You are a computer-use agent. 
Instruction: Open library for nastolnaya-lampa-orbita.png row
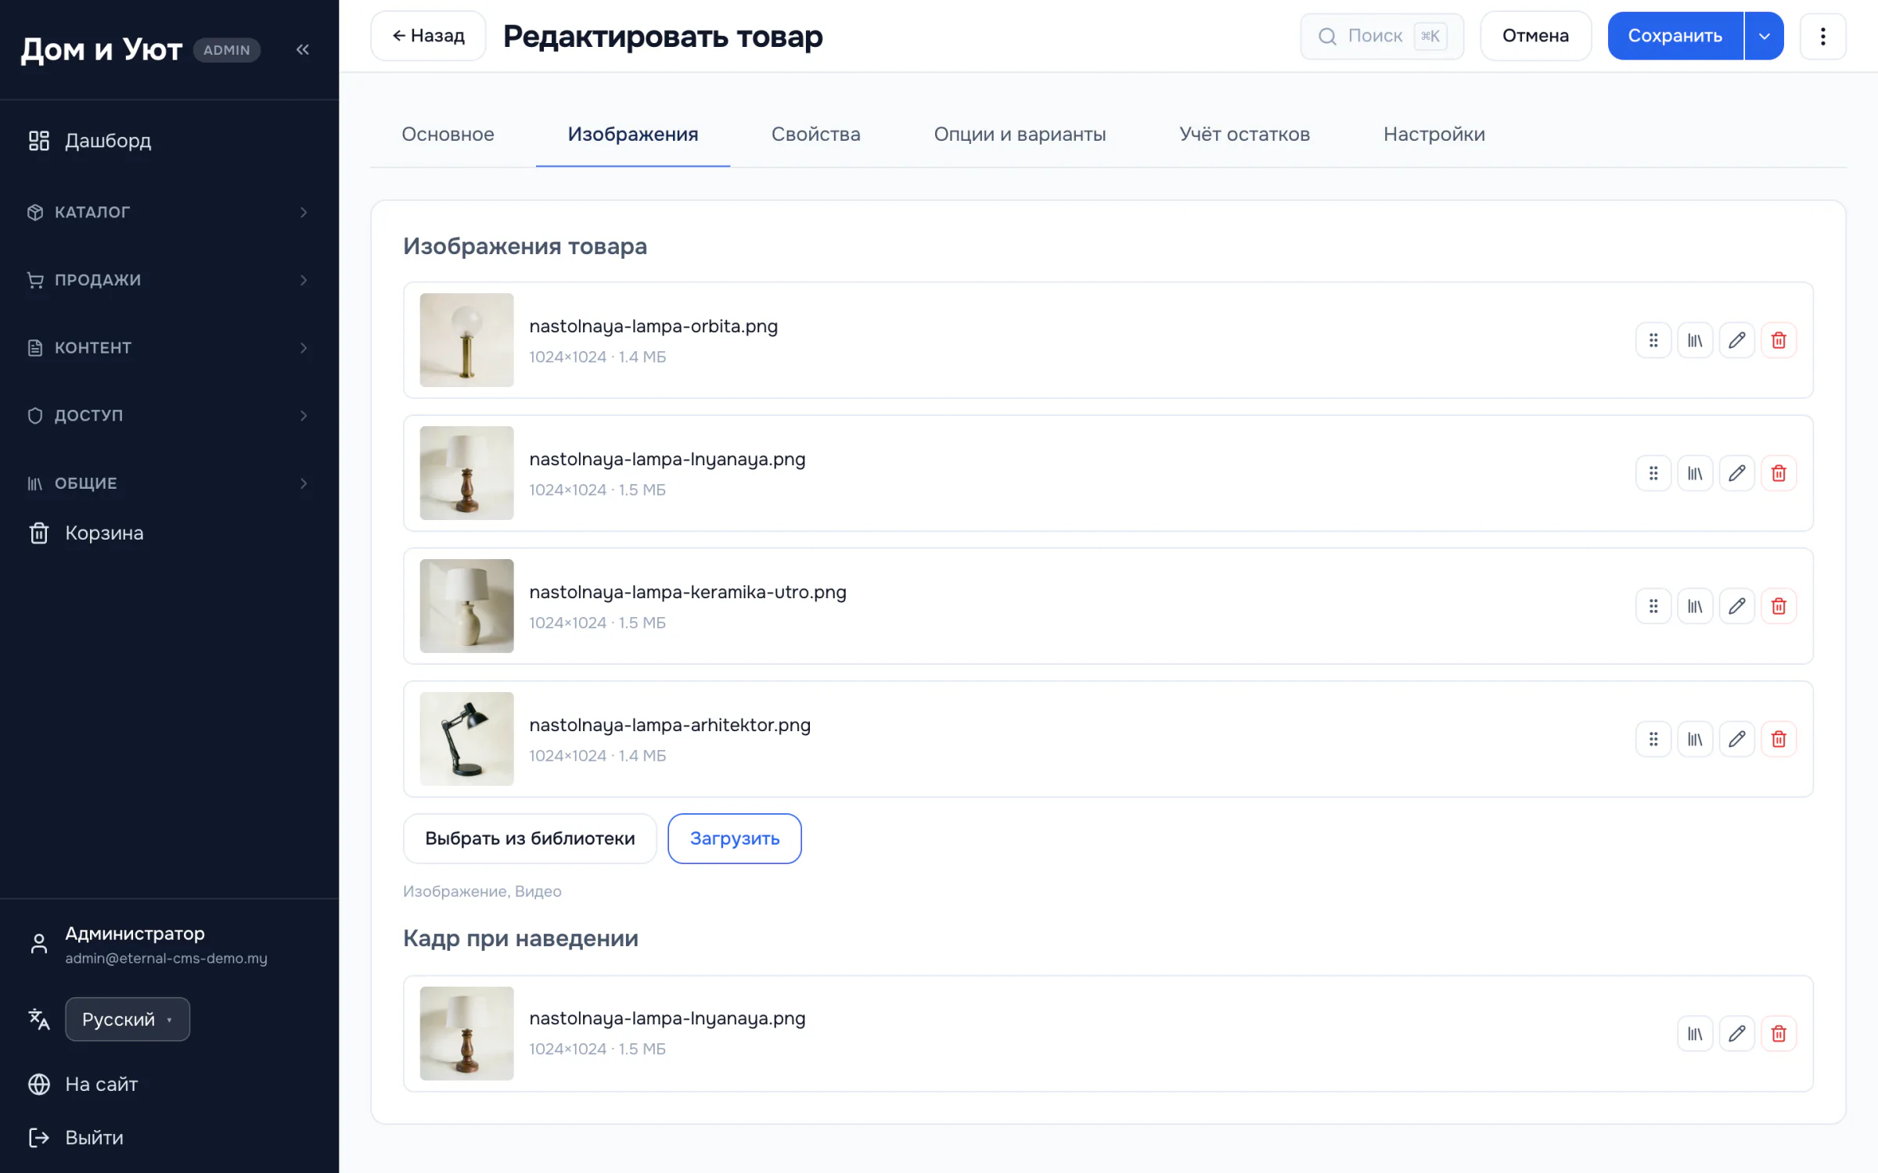click(x=1695, y=340)
